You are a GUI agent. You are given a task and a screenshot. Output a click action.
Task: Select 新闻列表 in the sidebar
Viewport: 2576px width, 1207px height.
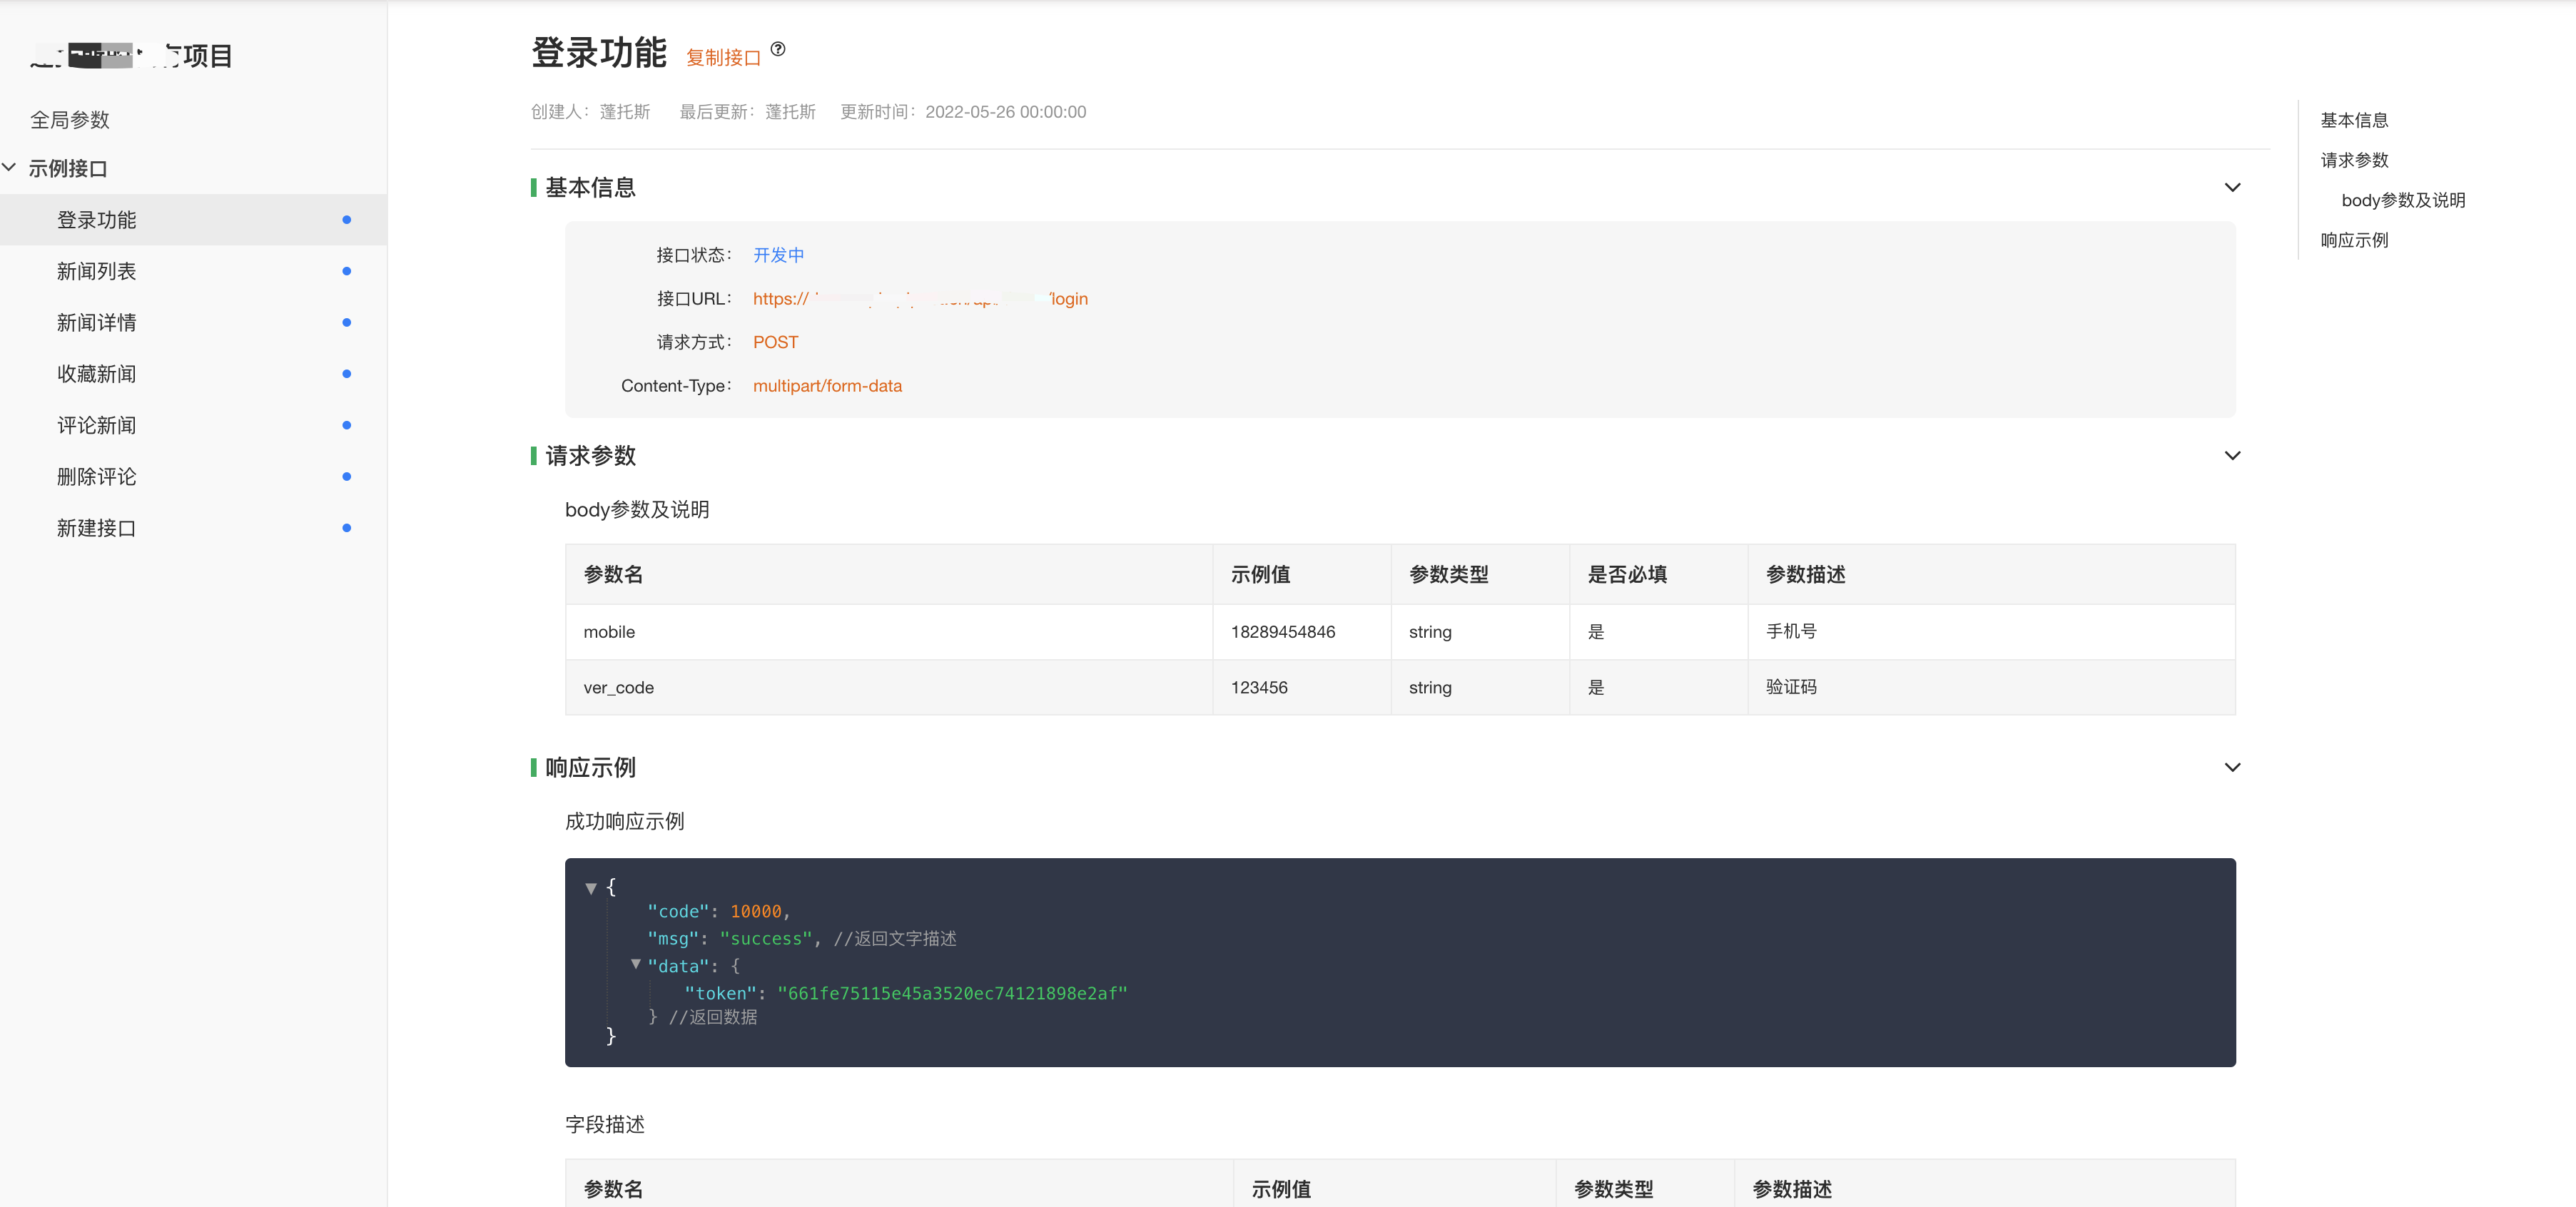click(97, 271)
